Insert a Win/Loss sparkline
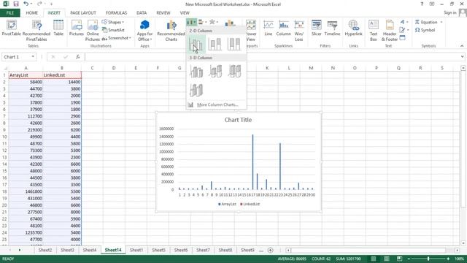This screenshot has width=467, height=263. 298,31
